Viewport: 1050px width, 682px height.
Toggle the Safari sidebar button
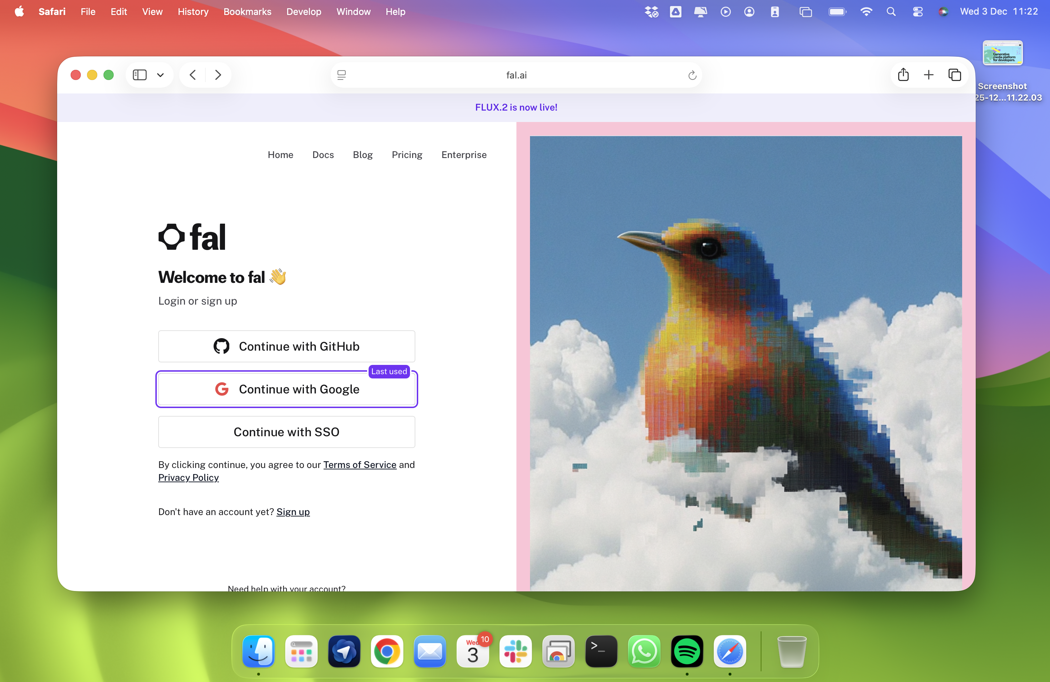(x=139, y=75)
